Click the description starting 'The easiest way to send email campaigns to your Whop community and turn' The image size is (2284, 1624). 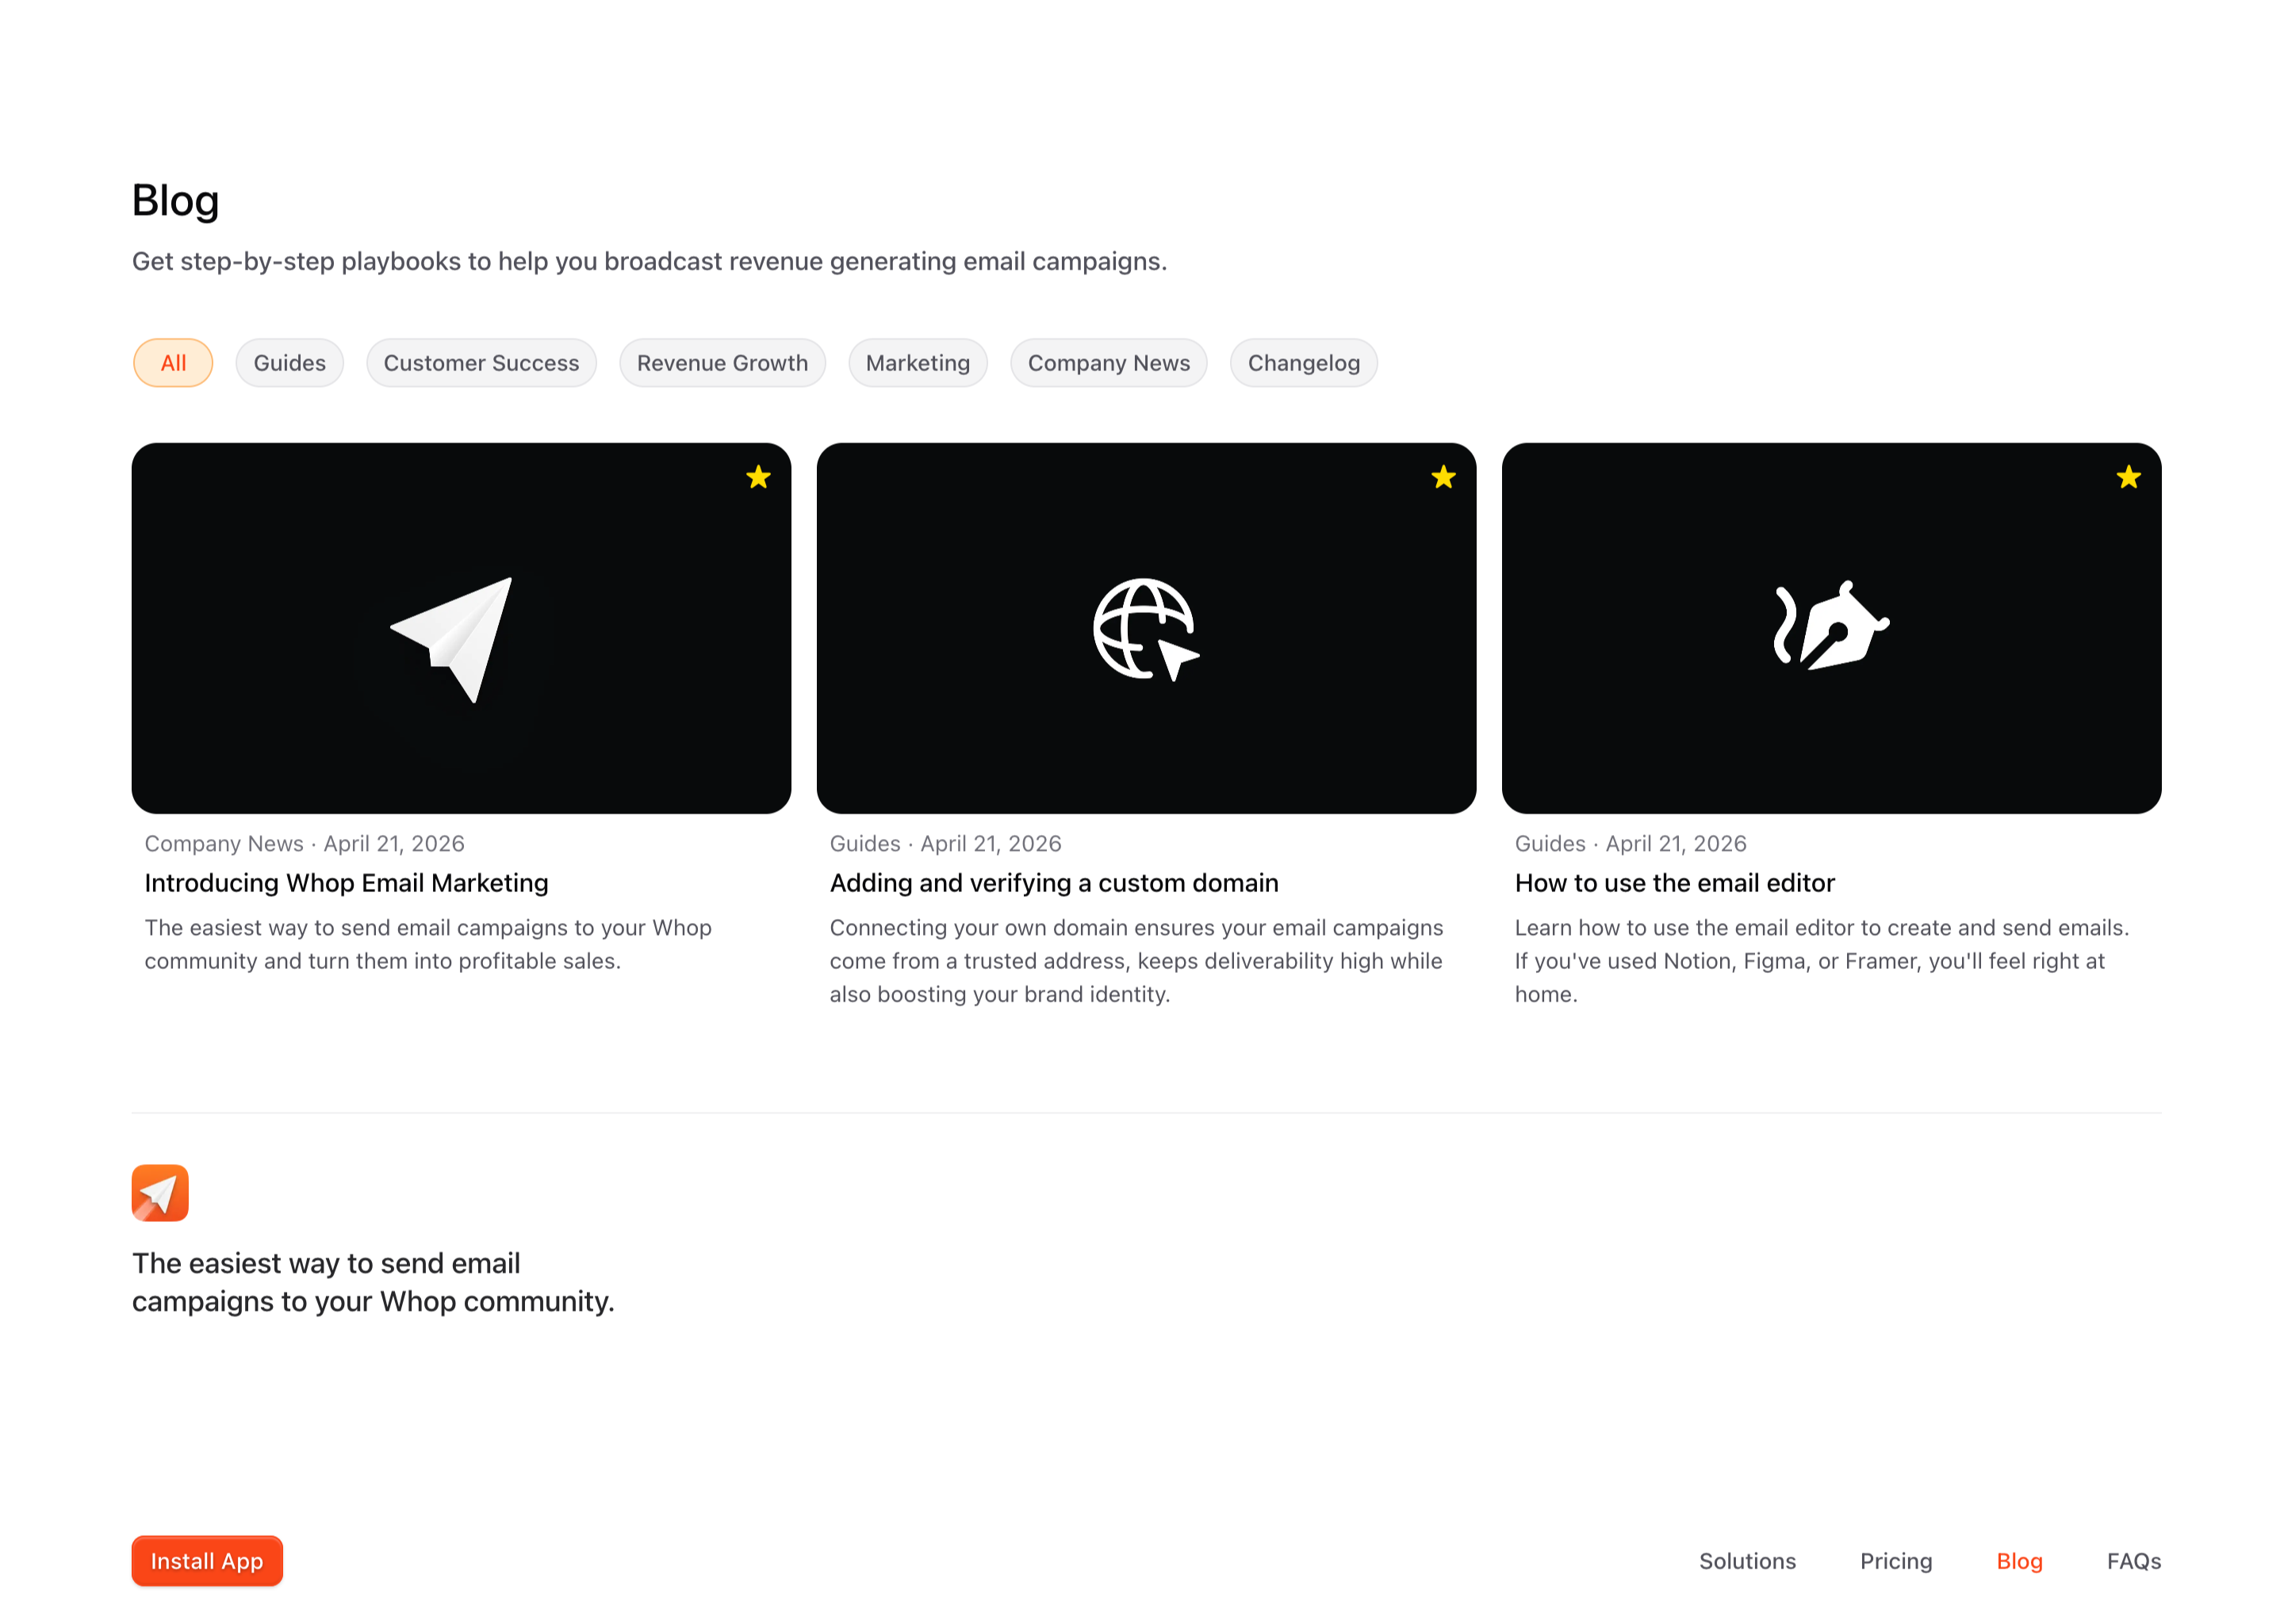428,944
